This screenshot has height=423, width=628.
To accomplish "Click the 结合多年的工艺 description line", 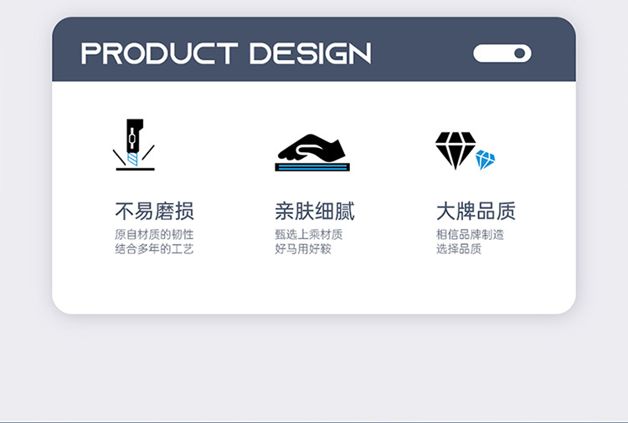I will click(x=154, y=248).
